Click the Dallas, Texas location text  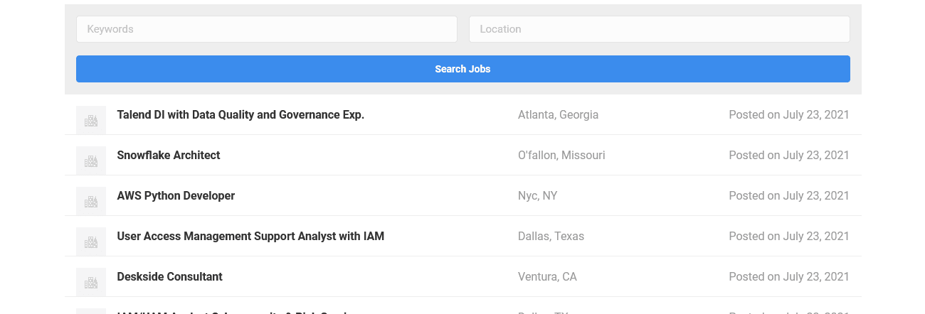(x=551, y=236)
